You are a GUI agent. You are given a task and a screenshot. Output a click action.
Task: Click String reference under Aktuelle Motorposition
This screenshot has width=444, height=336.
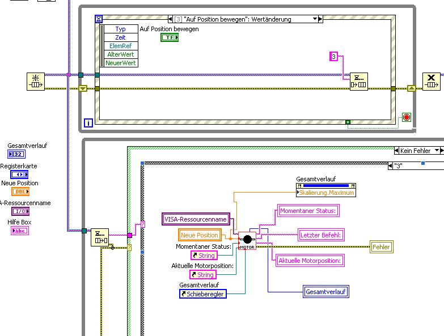coord(203,275)
